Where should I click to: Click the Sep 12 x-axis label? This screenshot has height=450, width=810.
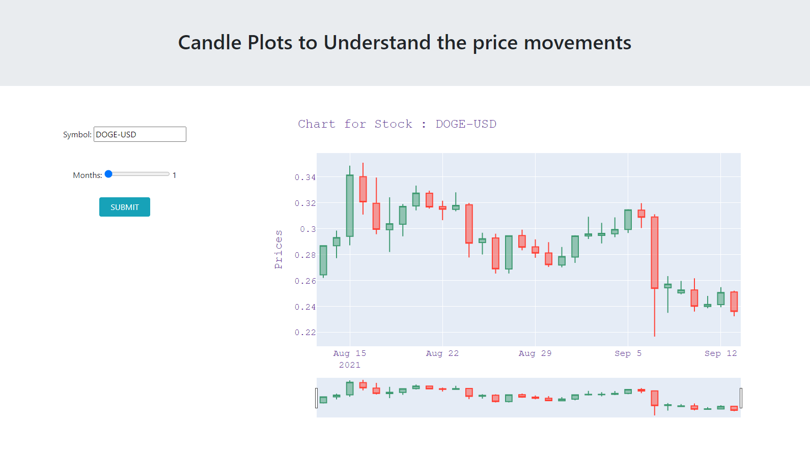click(x=720, y=353)
